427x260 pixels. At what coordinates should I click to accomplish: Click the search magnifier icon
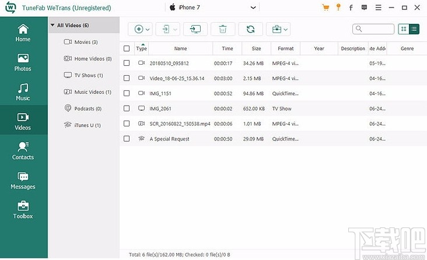(x=359, y=29)
